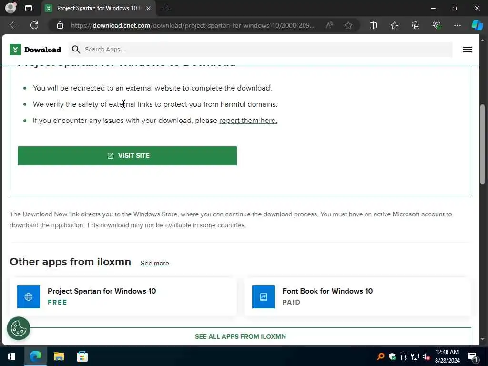Click the muted volume tray icon

(426, 356)
